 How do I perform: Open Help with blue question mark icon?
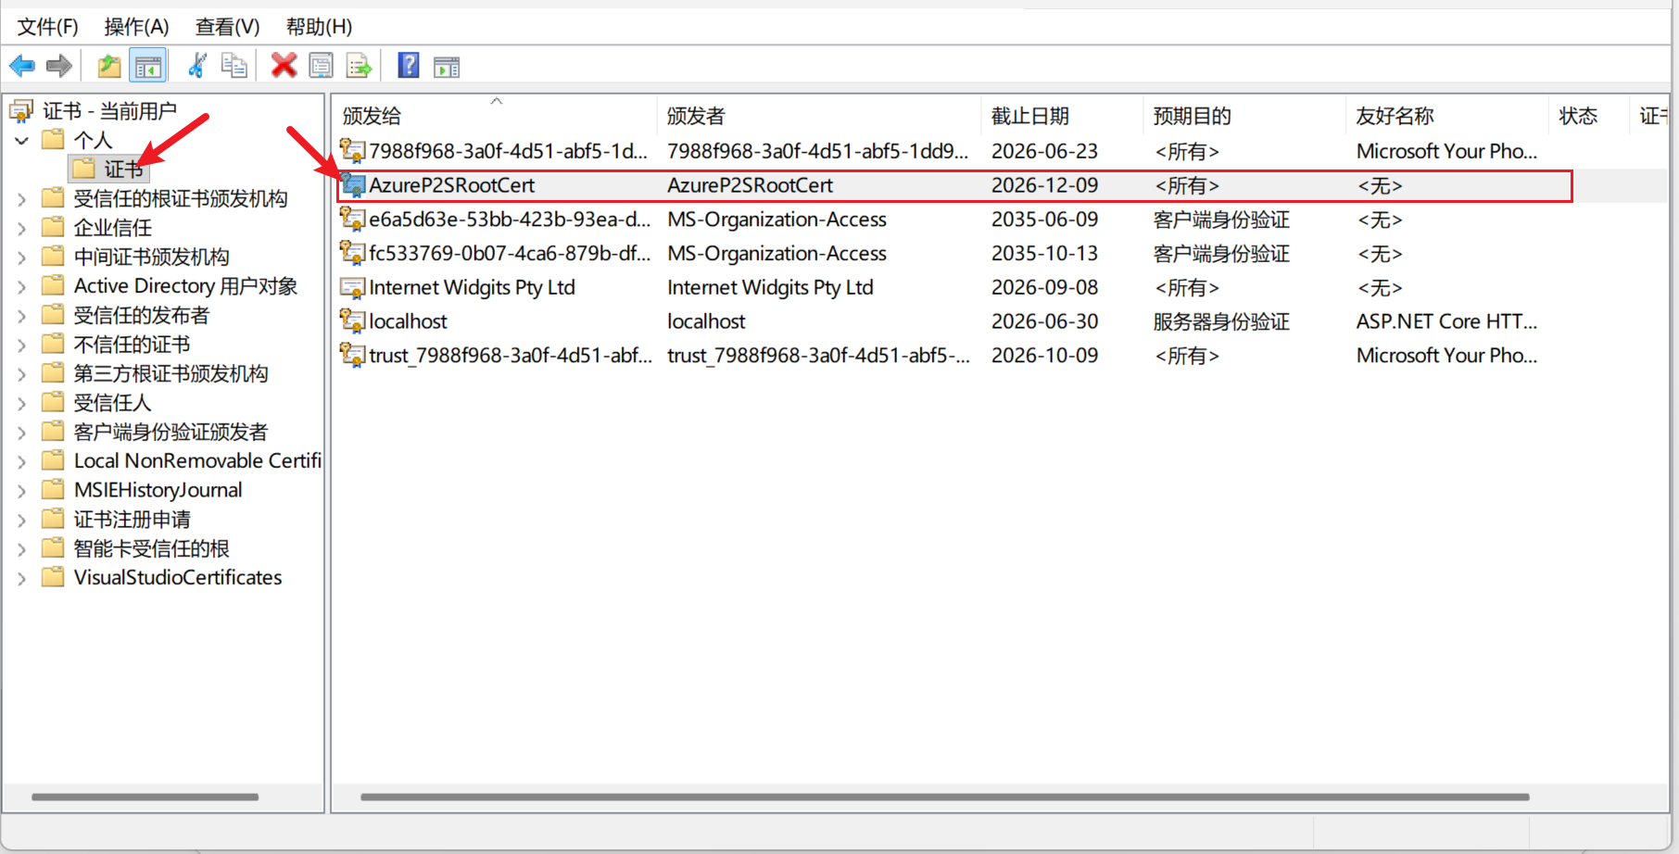[x=408, y=66]
